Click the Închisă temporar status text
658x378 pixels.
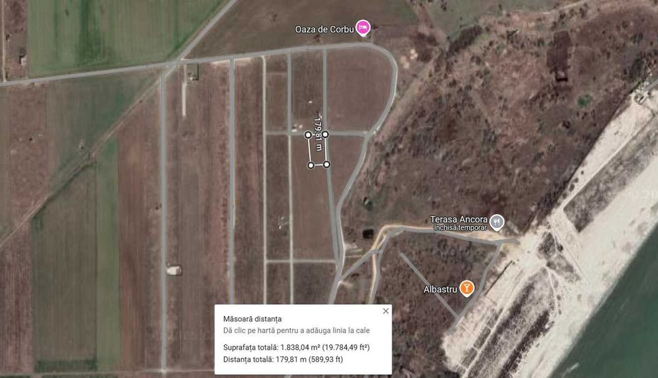(x=461, y=228)
